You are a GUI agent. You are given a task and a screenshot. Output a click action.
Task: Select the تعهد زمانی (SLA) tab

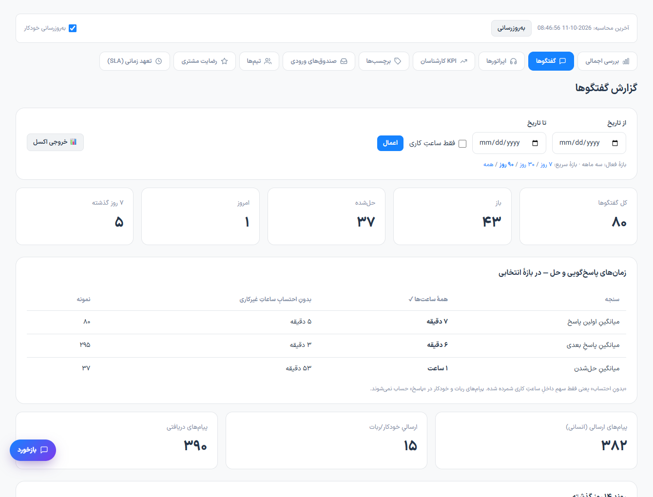click(134, 61)
